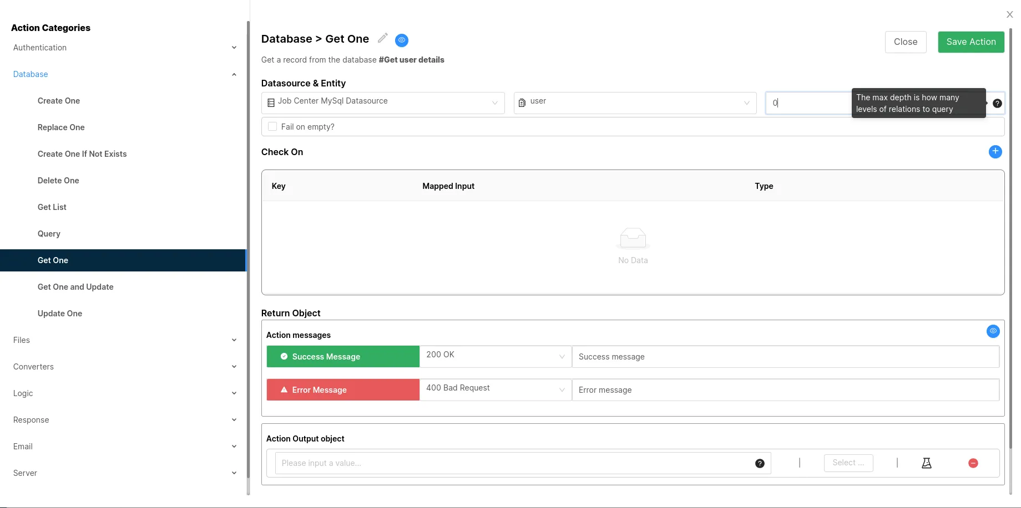1021x508 pixels.
Task: Add a new Check On row with plus icon
Action: coord(995,152)
